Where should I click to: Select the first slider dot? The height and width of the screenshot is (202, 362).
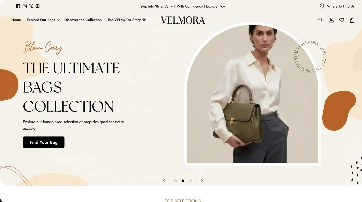[x=176, y=181]
